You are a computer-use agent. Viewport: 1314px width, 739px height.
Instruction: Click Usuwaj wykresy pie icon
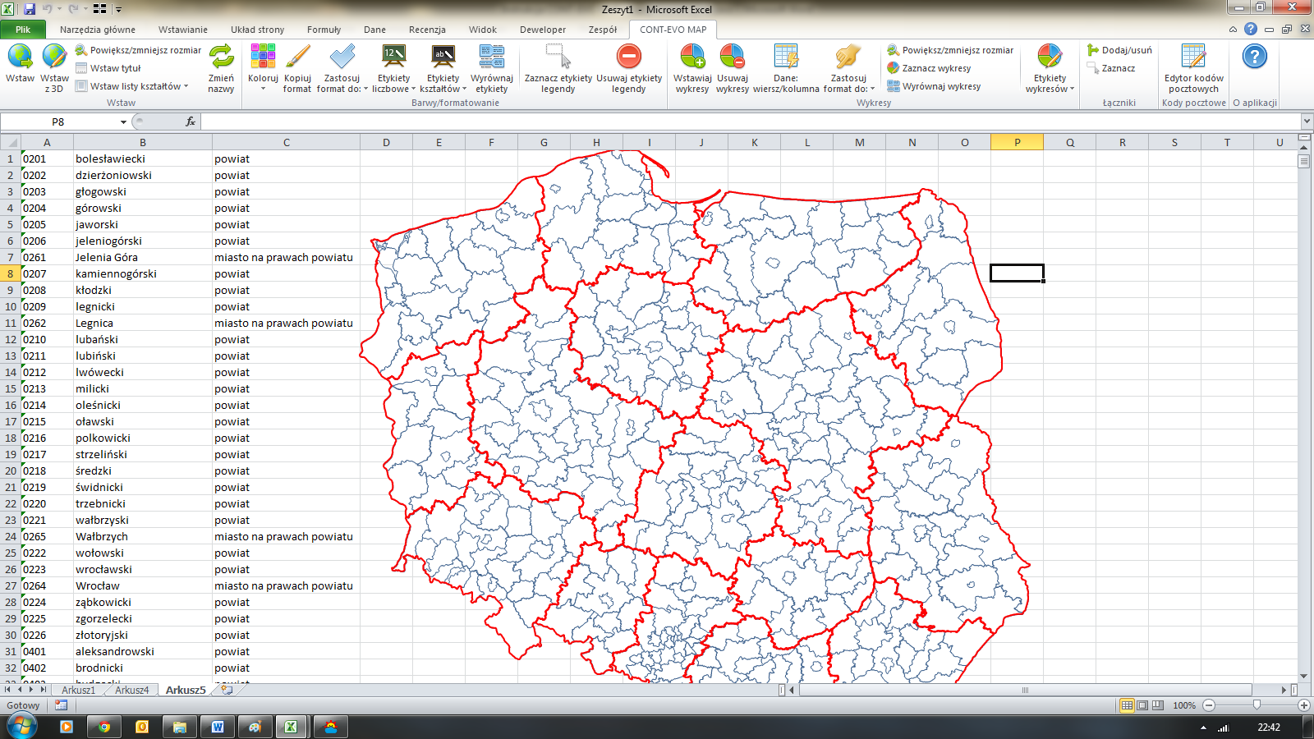click(x=732, y=57)
